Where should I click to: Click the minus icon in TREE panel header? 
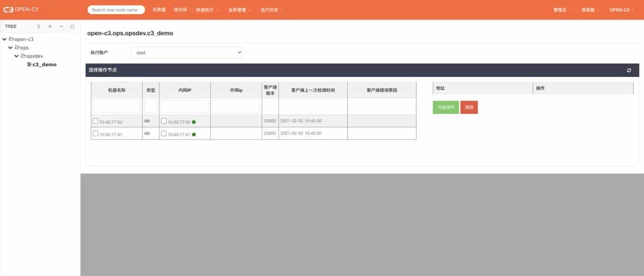pyautogui.click(x=61, y=27)
